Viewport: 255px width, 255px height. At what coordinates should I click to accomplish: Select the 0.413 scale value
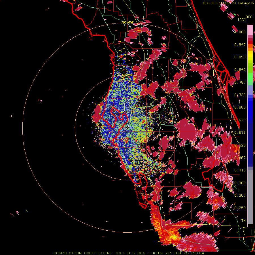point(240,170)
